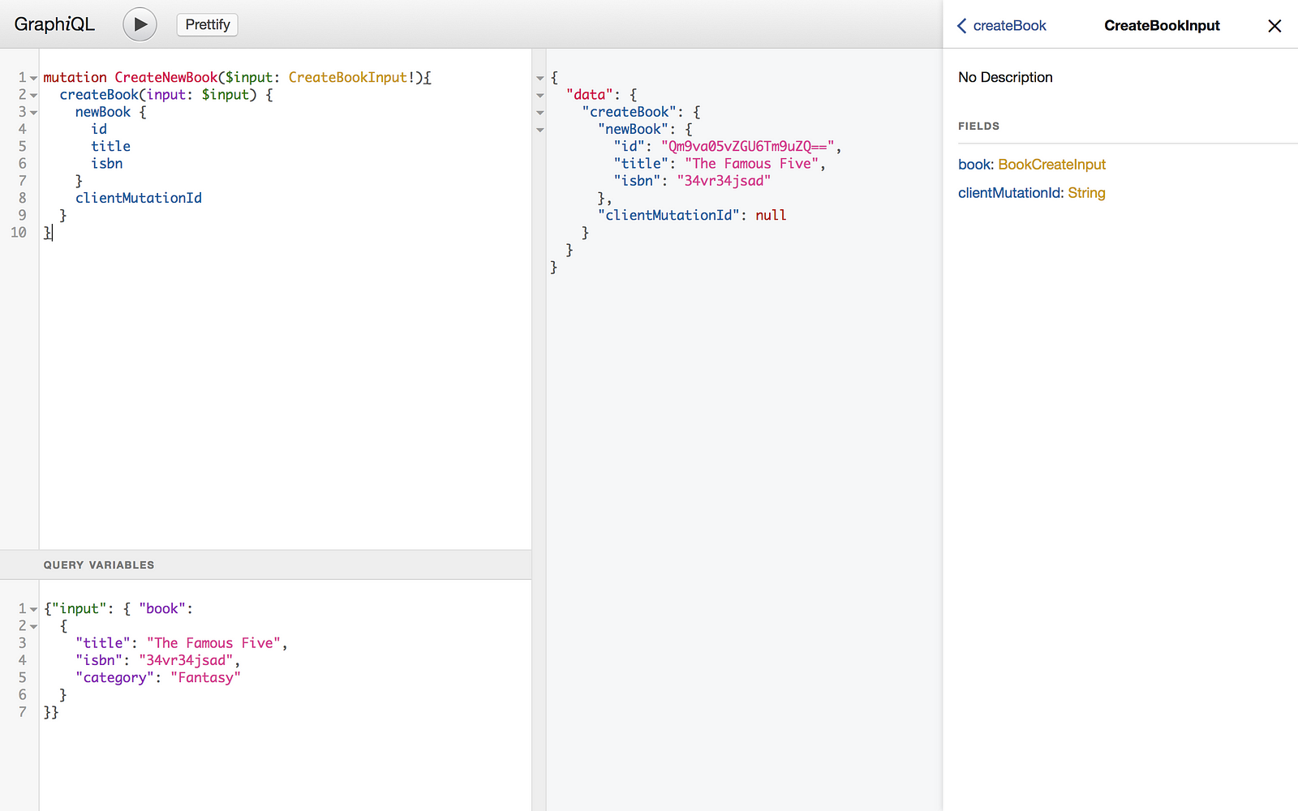Image resolution: width=1298 pixels, height=811 pixels.
Task: Fold the newBook selection on line 3
Action: click(x=34, y=112)
